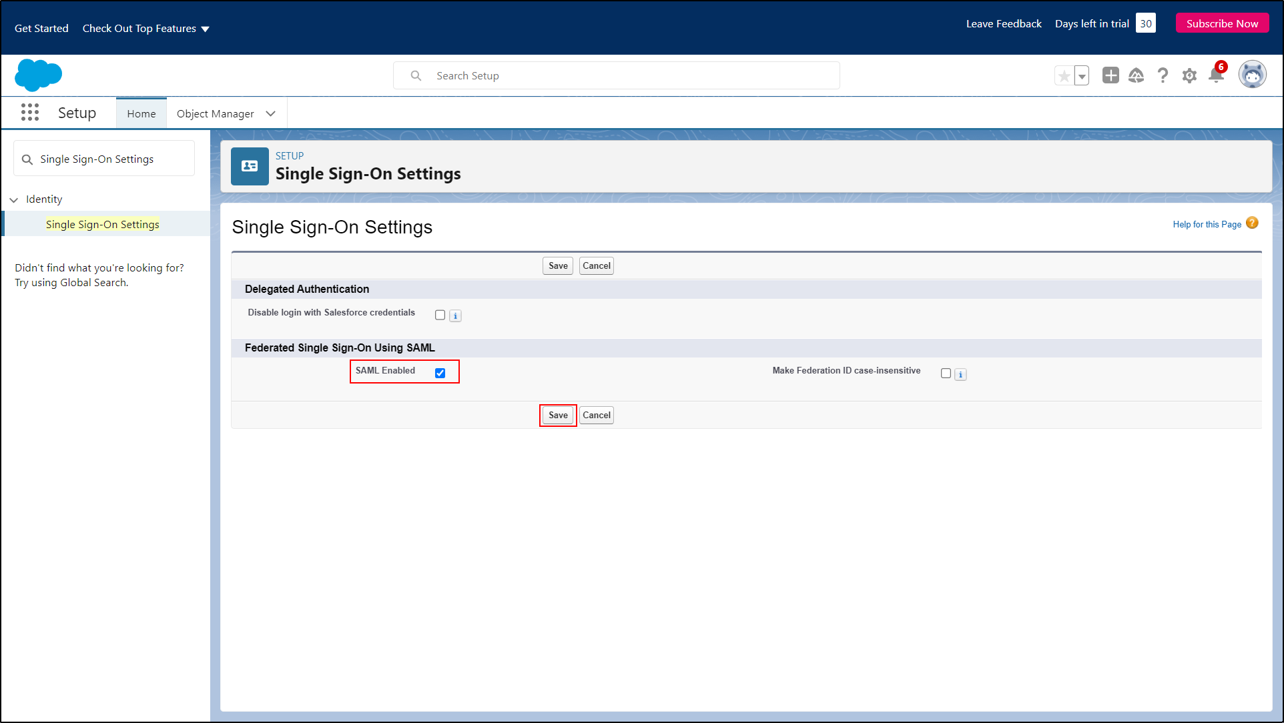Click the Salesforce cloud logo
Image resolution: width=1284 pixels, height=723 pixels.
click(x=38, y=75)
